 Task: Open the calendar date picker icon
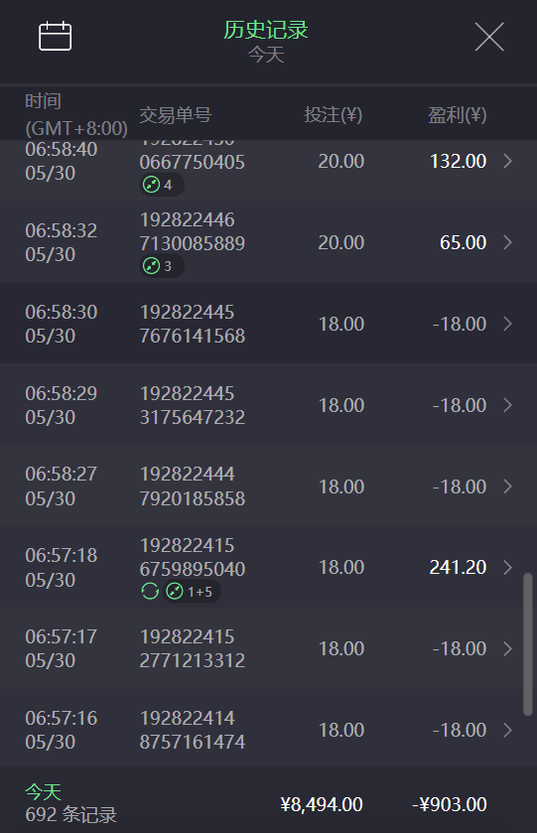[56, 36]
